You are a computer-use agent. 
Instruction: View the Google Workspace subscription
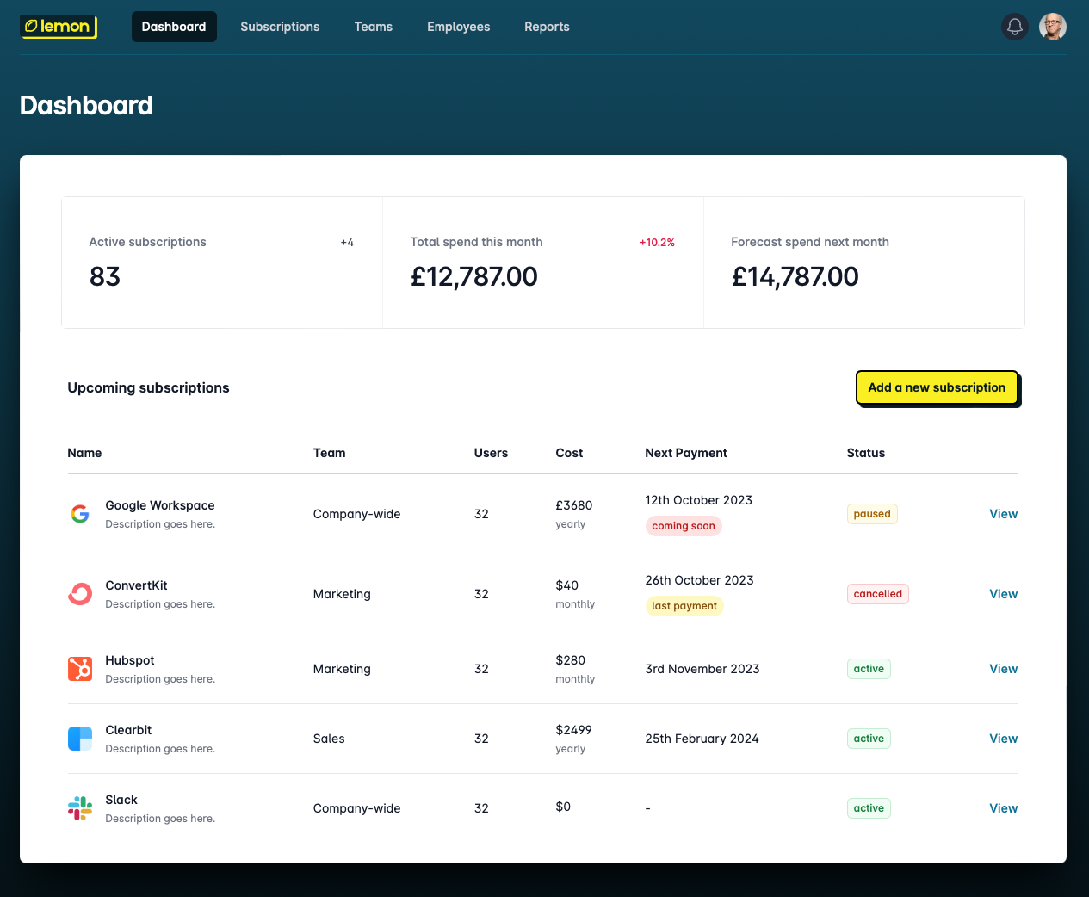(1003, 514)
